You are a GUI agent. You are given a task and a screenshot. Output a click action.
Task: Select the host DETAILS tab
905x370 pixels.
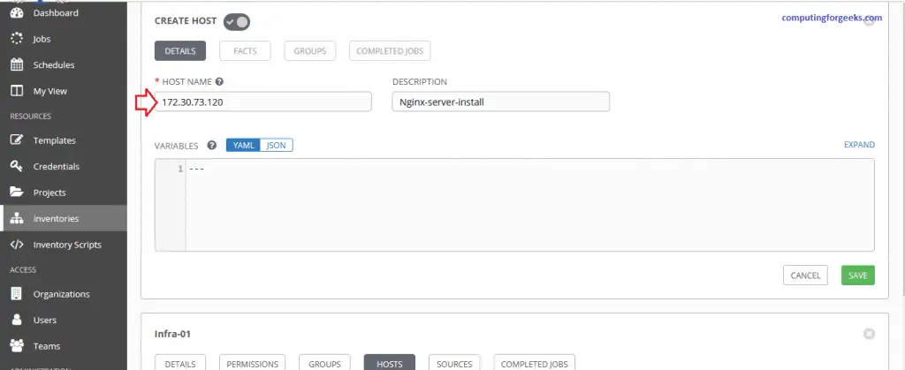coord(180,50)
